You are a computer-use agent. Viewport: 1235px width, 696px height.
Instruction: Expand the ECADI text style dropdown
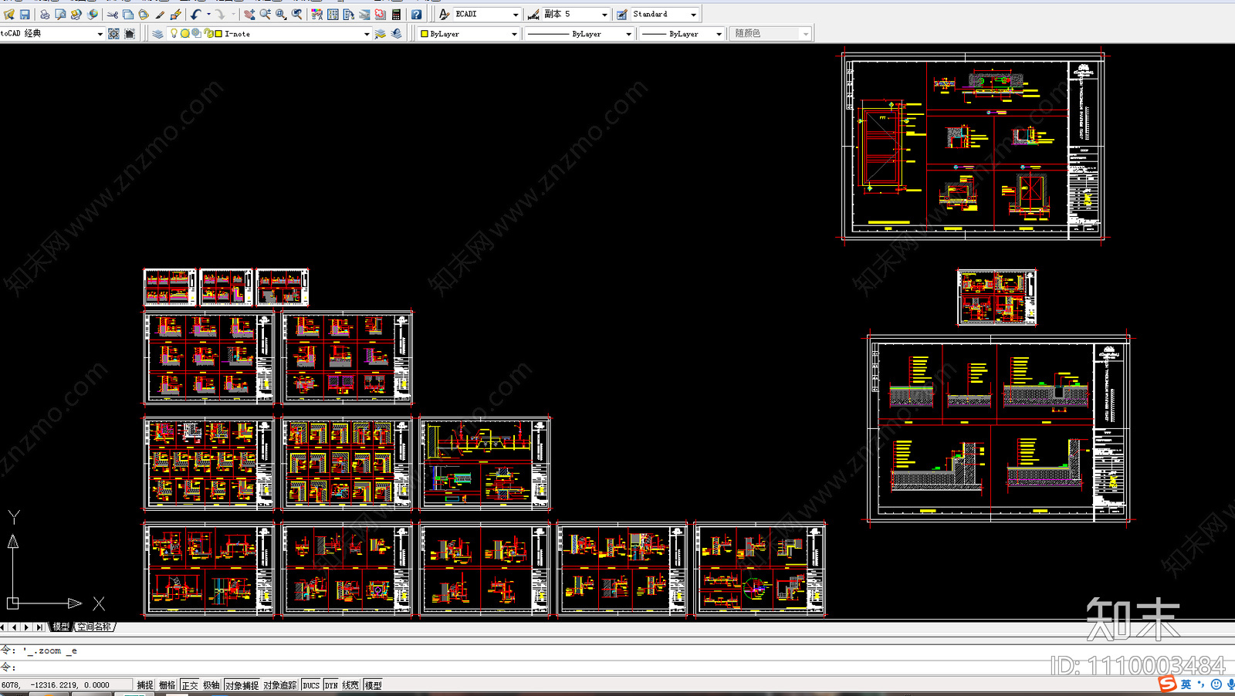pos(516,15)
